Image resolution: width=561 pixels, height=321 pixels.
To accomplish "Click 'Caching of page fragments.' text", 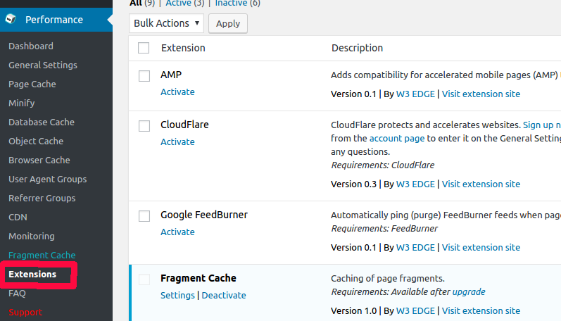I will [387, 279].
